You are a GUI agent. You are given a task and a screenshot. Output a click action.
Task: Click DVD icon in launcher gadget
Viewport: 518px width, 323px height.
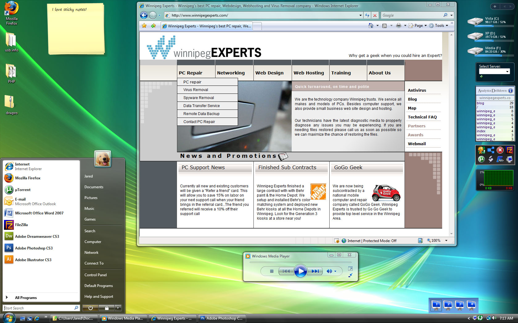pos(500,159)
